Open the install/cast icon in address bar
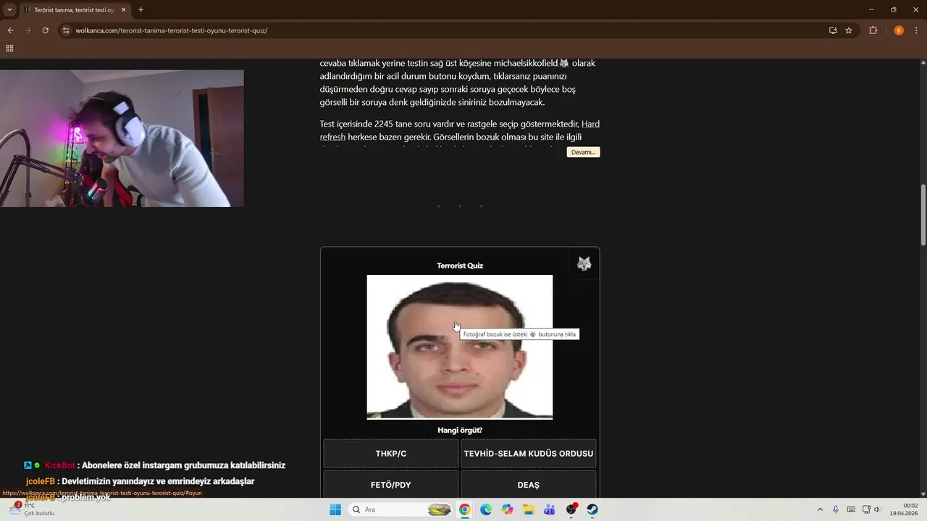The width and height of the screenshot is (927, 521). [x=833, y=30]
